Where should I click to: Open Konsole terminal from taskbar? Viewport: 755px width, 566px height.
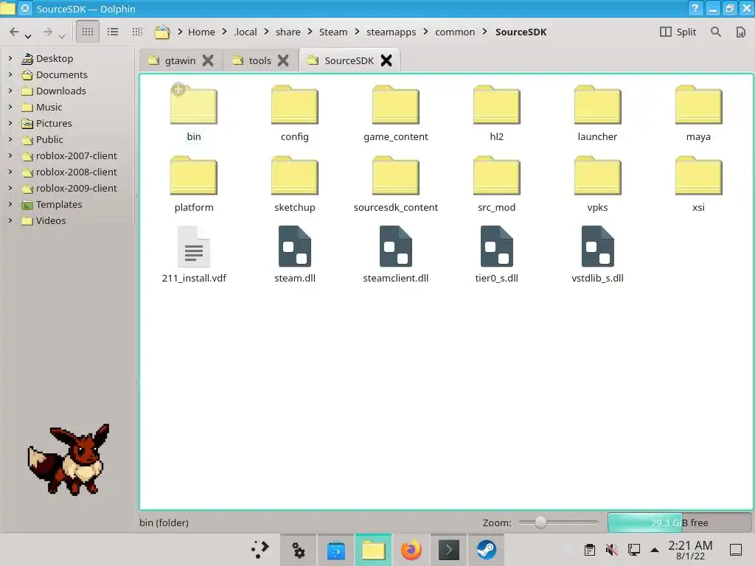point(449,550)
